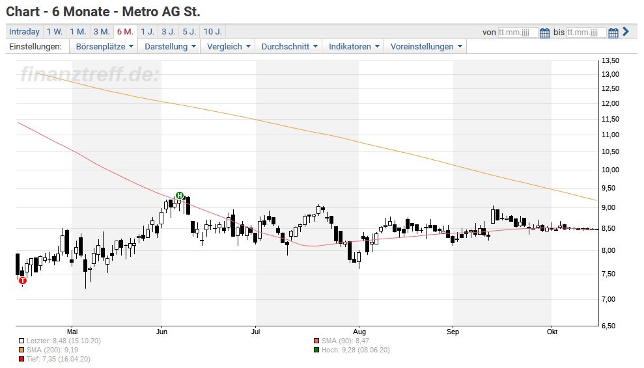Focus the 'von' start date field
The image size is (644, 368).
point(518,33)
